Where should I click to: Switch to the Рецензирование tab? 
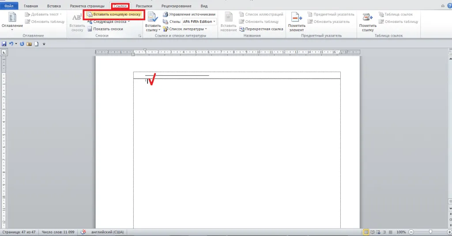pyautogui.click(x=176, y=6)
